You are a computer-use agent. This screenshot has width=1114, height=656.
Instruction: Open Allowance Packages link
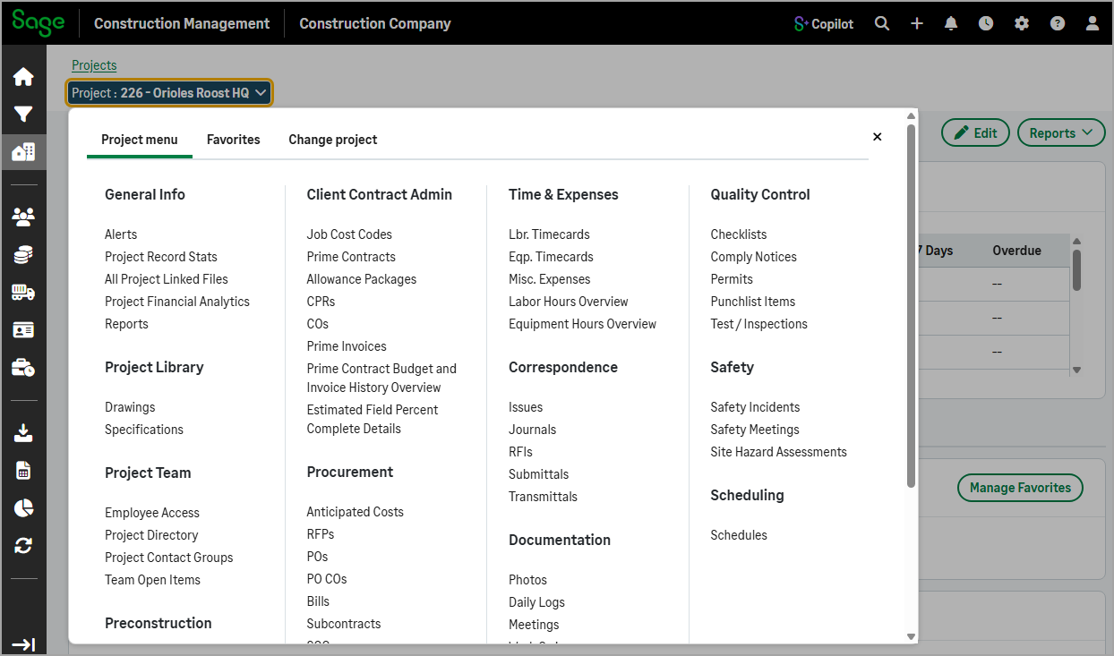pyautogui.click(x=362, y=279)
